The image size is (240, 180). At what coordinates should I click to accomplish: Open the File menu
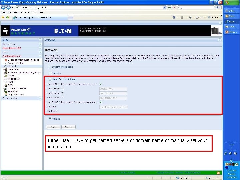point(3,13)
